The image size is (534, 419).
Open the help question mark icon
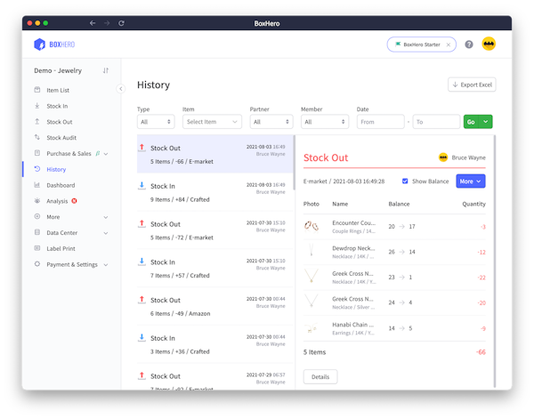469,44
